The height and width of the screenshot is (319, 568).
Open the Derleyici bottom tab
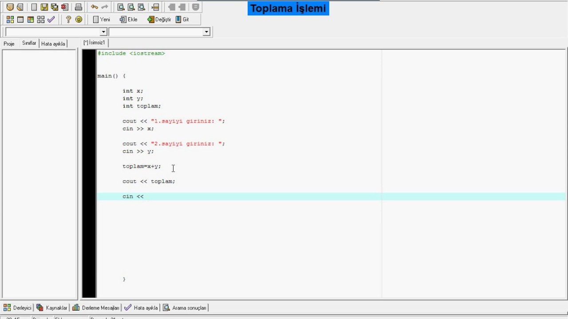pyautogui.click(x=18, y=307)
